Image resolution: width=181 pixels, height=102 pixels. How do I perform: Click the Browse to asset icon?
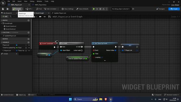click(x=8, y=9)
